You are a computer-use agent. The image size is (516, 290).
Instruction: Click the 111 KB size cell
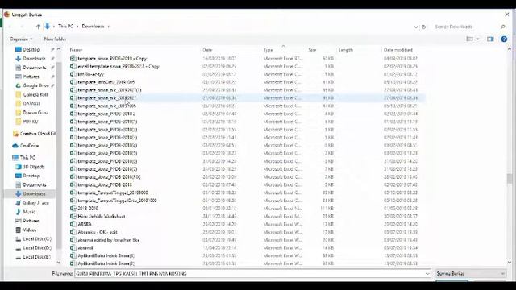(327, 209)
